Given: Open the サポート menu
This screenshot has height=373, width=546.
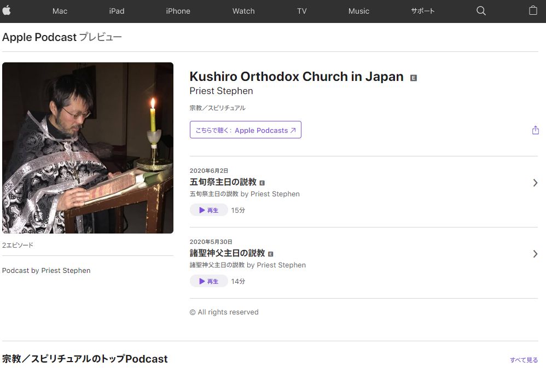Looking at the screenshot, I should tap(423, 11).
